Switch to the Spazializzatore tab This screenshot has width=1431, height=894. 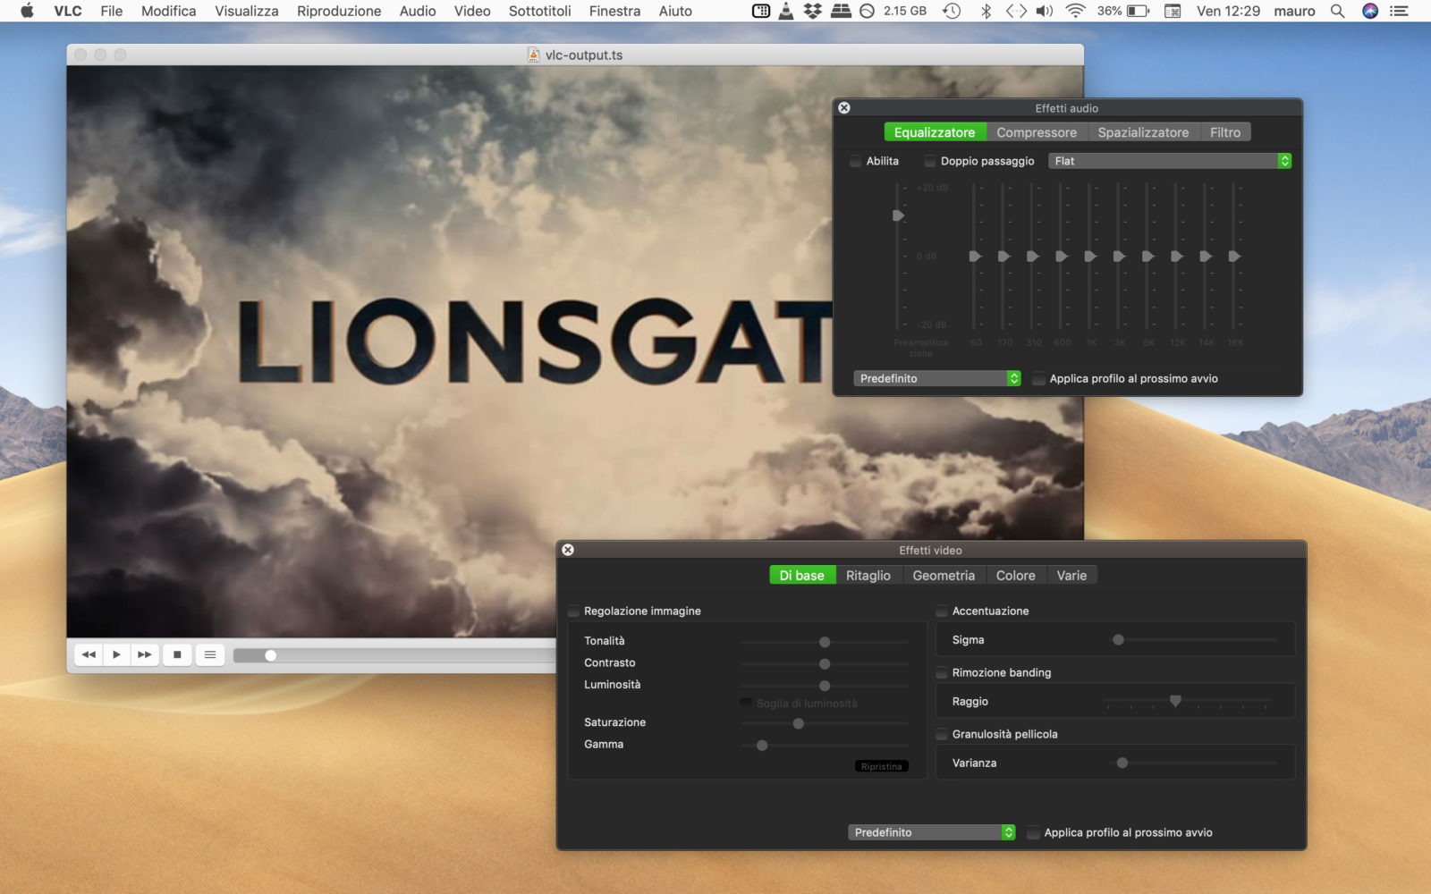(1143, 132)
